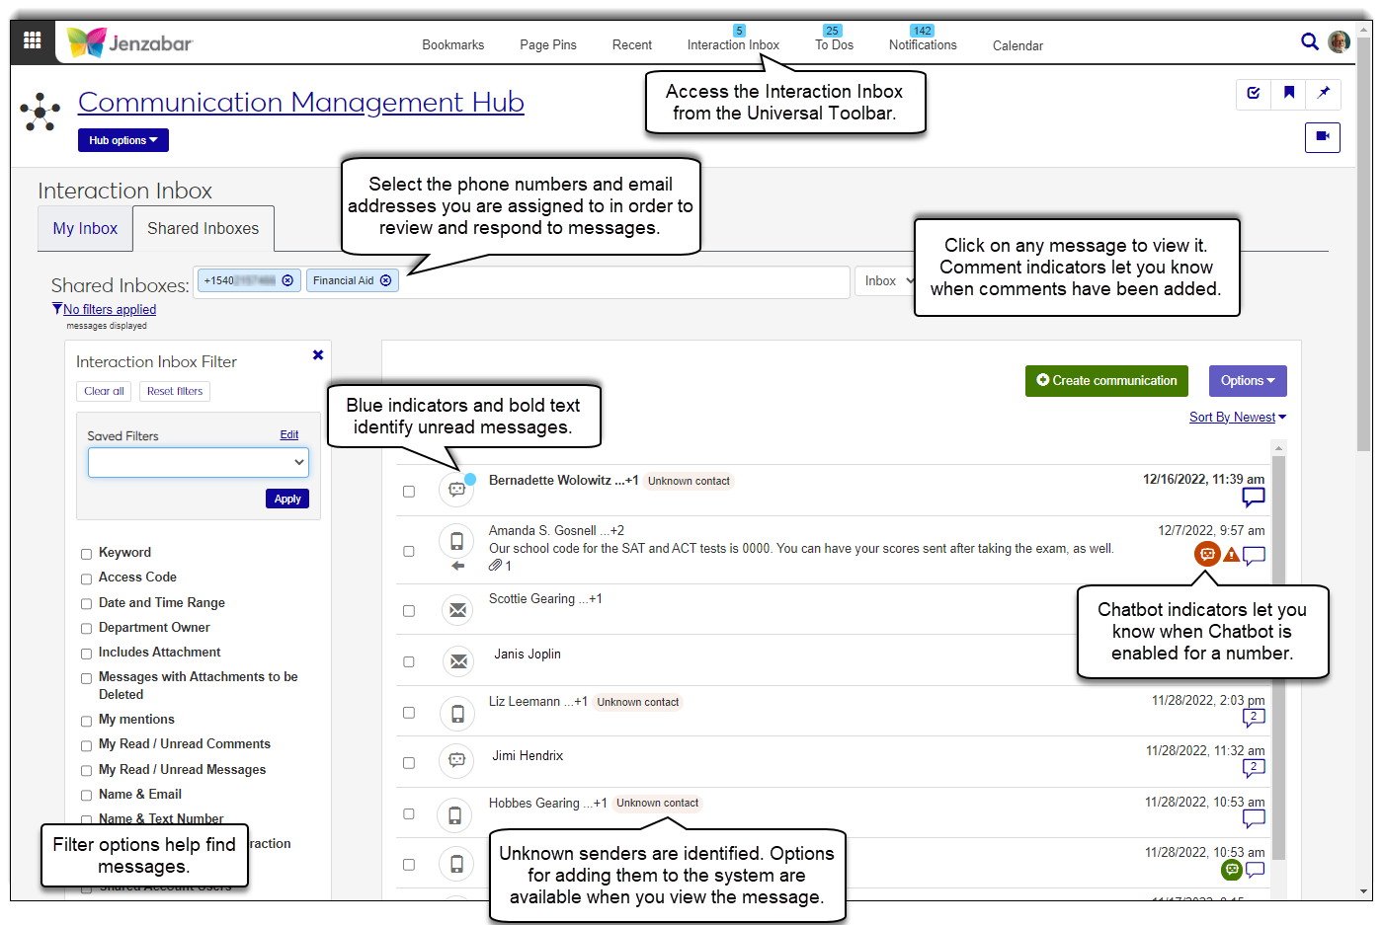The image size is (1383, 925).
Task: Open Notifications in the top toolbar
Action: [x=922, y=44]
